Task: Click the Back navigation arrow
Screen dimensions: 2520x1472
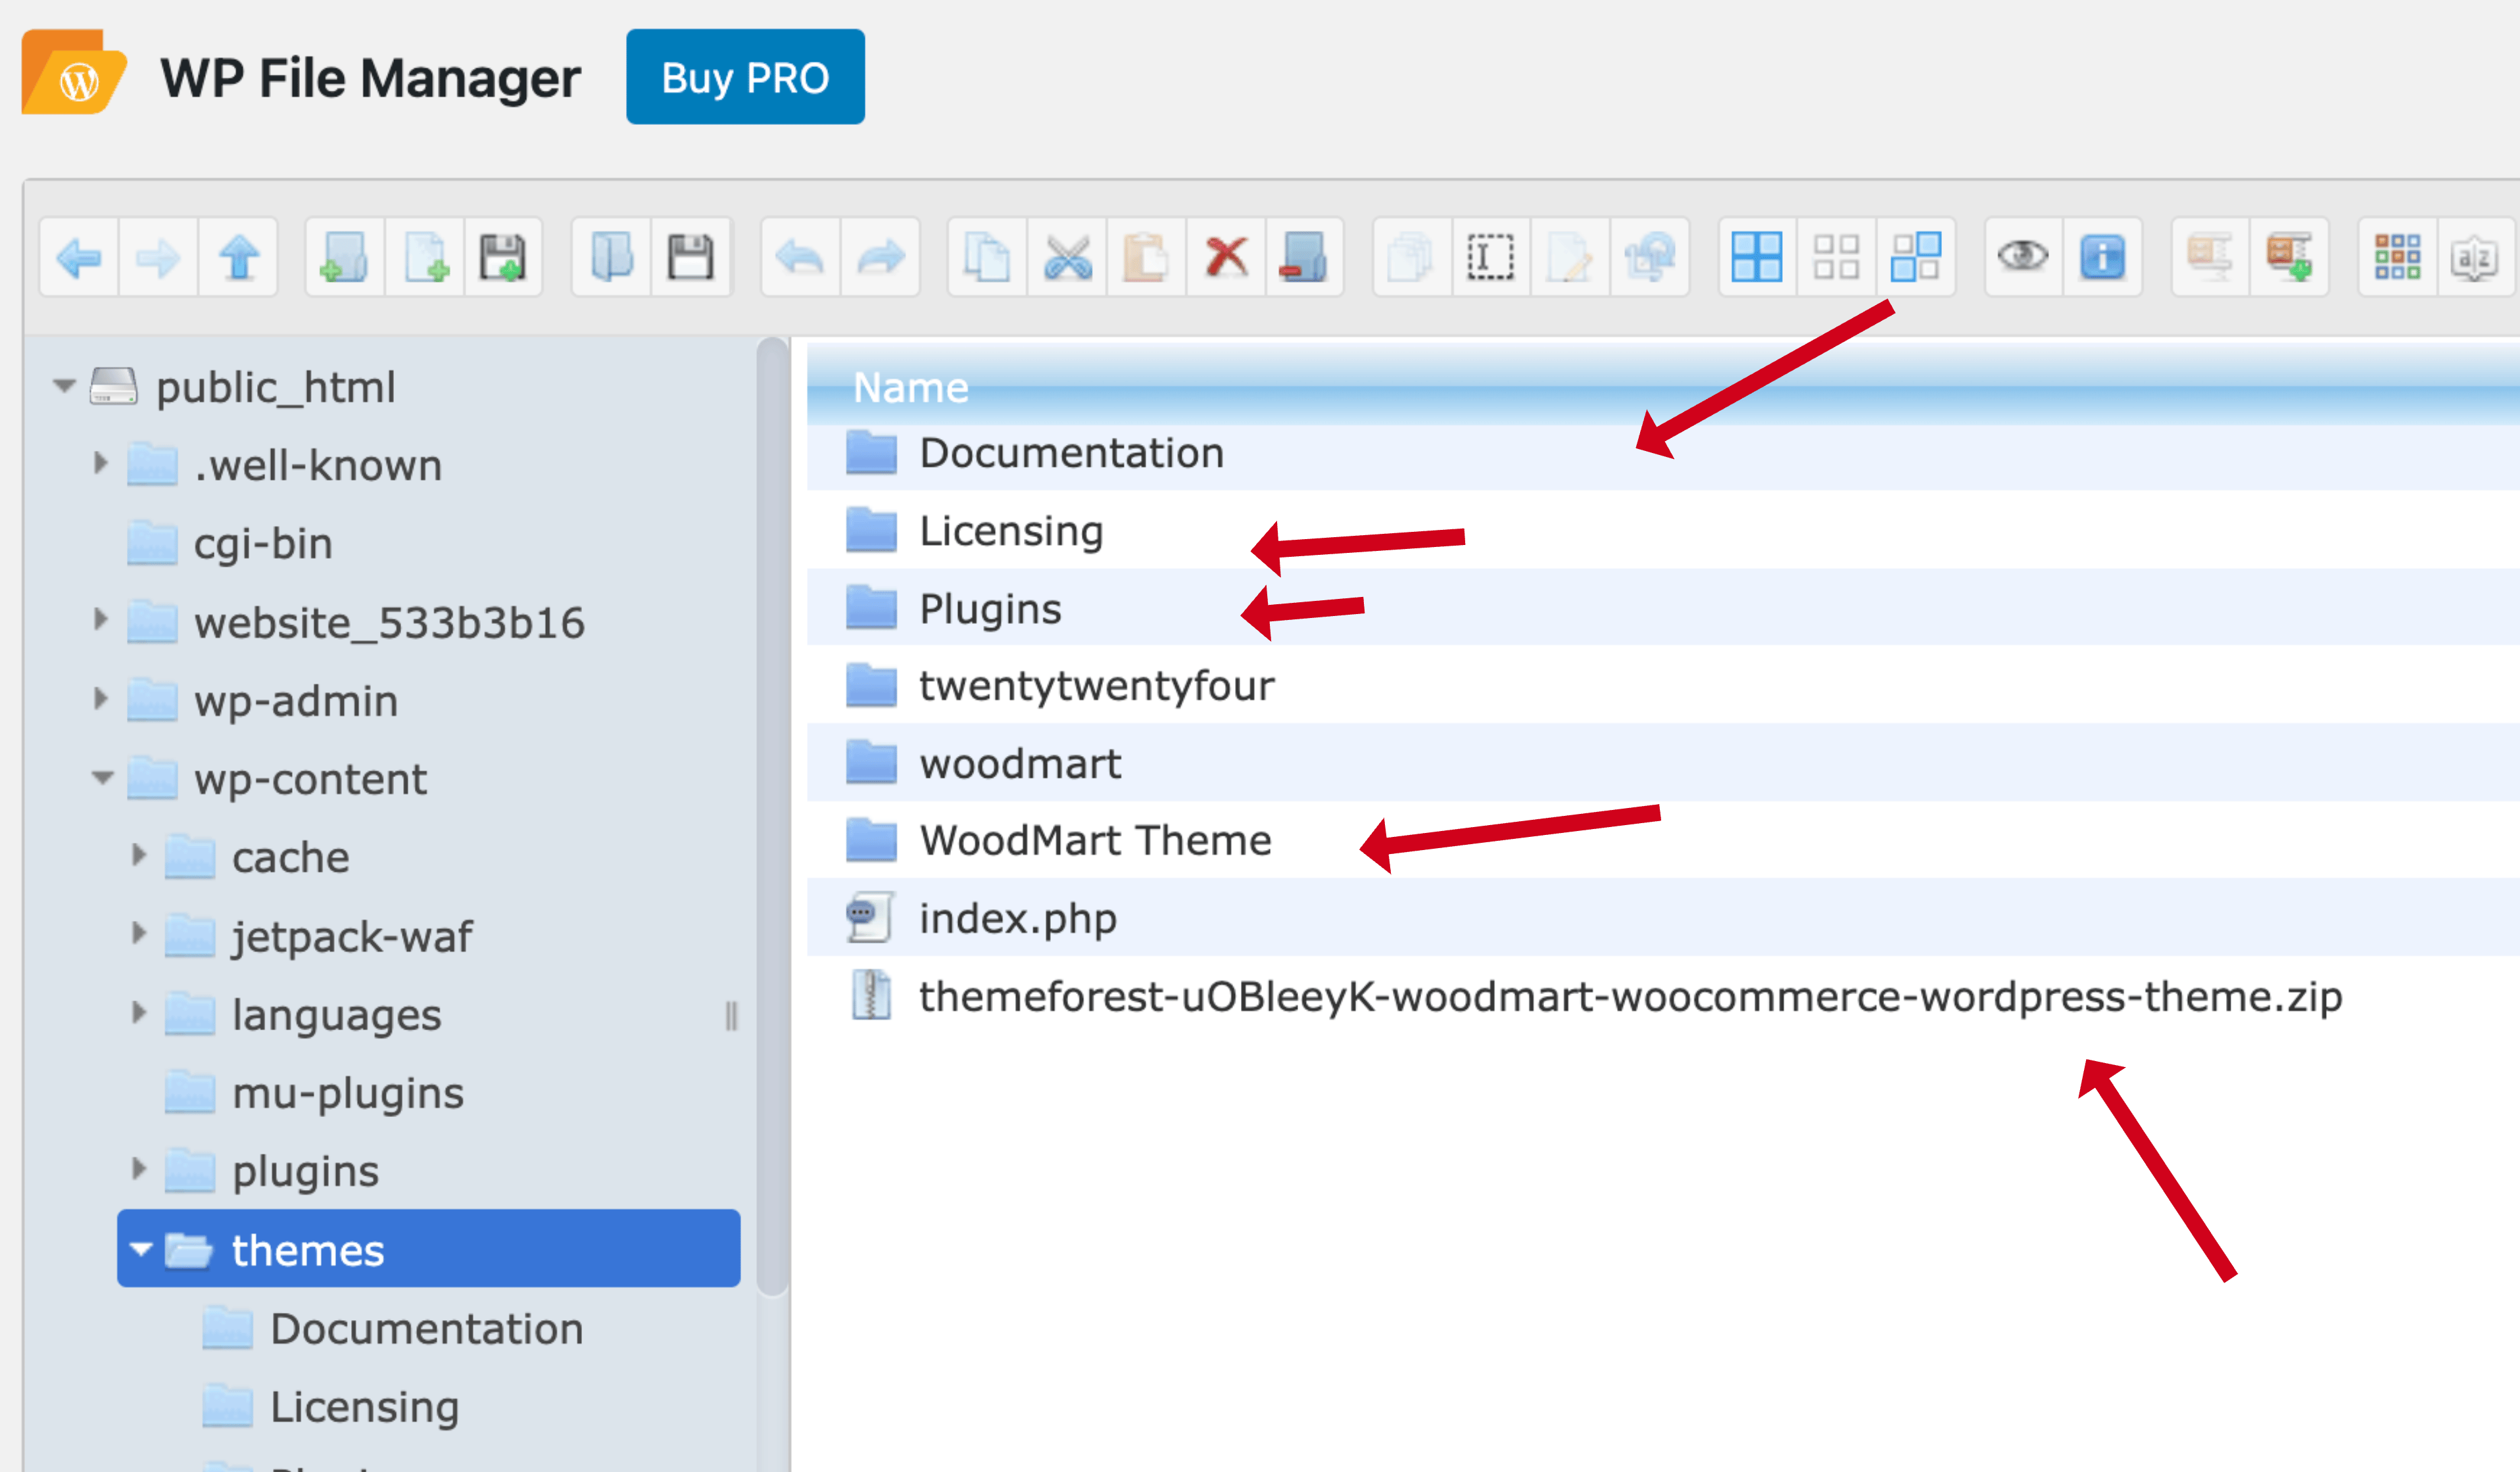Action: (x=79, y=257)
